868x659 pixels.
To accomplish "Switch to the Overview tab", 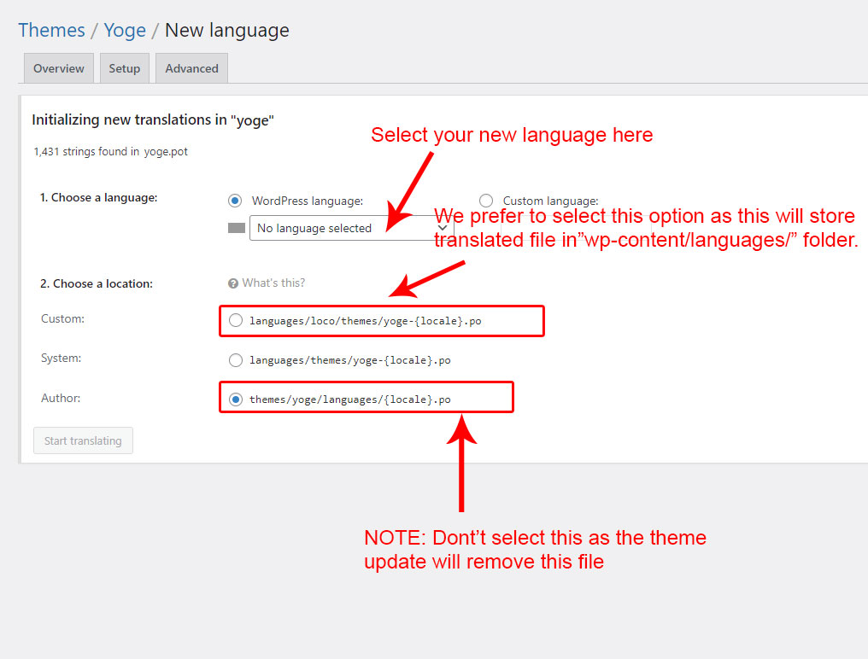I will click(59, 68).
